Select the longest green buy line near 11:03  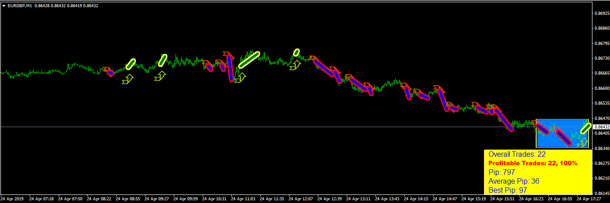pos(249,60)
